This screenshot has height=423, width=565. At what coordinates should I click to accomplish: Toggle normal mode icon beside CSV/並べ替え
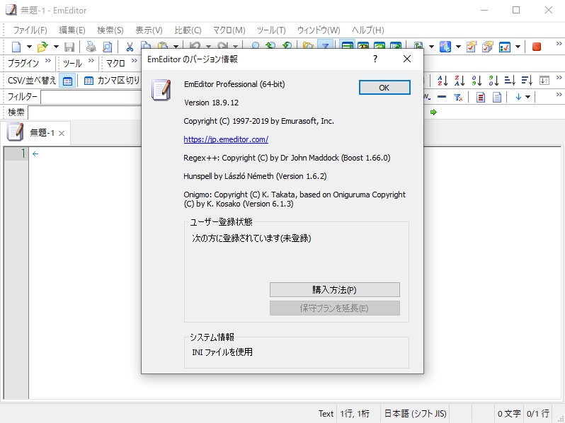(67, 81)
